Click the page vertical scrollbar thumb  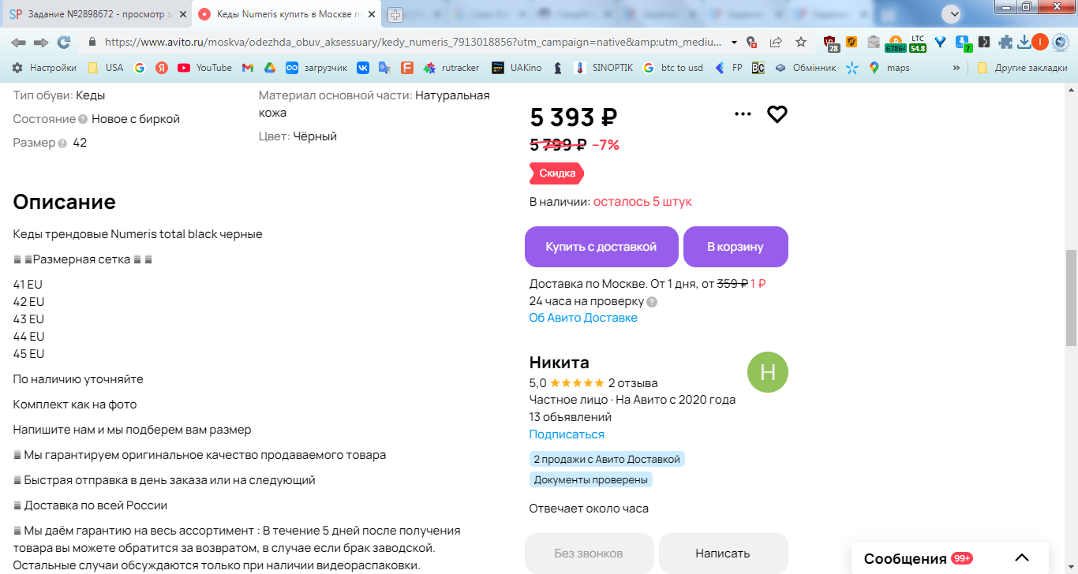[1071, 298]
